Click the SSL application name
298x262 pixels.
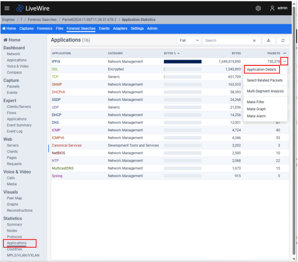(55, 69)
